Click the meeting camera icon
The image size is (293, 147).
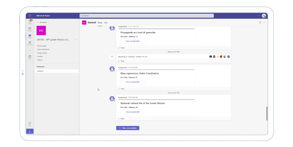tap(112, 57)
